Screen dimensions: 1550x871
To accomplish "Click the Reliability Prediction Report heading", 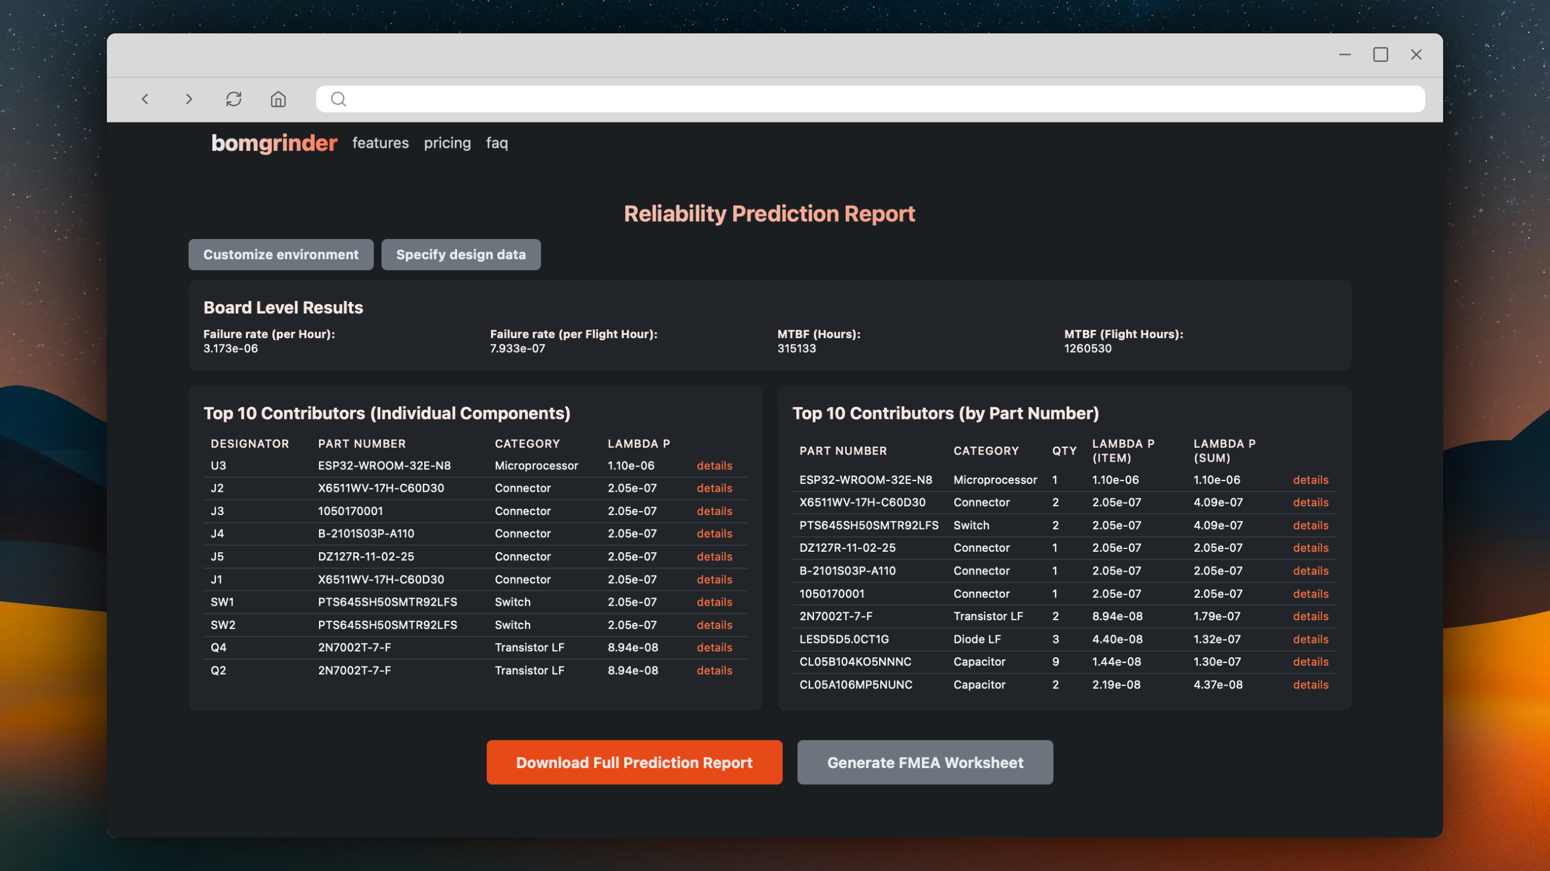I will tap(769, 214).
